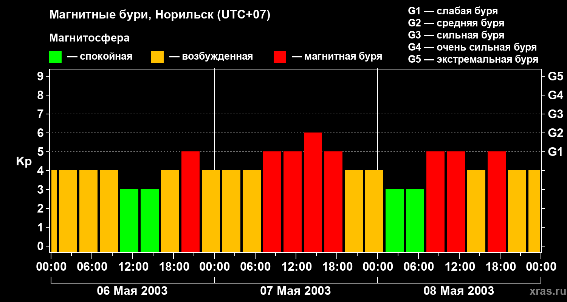This screenshot has height=302, width=567.
Task: Click the G4 label on the right axis
Action: (x=556, y=95)
